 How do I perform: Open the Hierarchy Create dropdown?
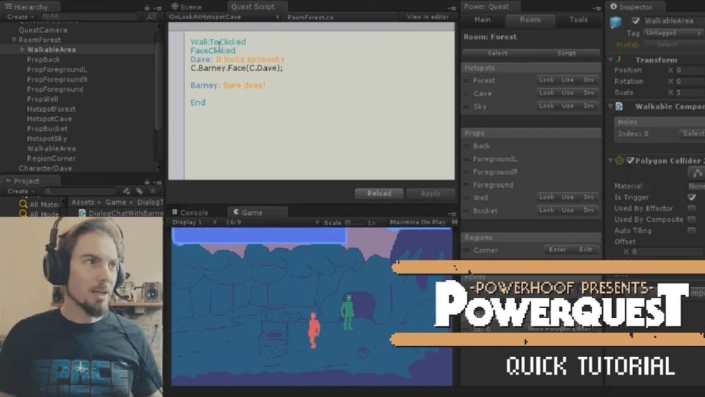[x=20, y=17]
